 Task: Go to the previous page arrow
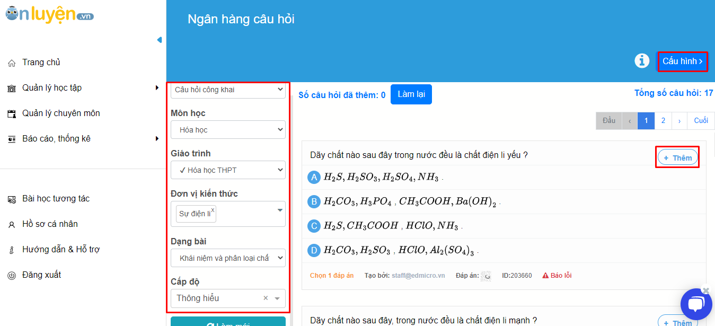click(x=630, y=121)
